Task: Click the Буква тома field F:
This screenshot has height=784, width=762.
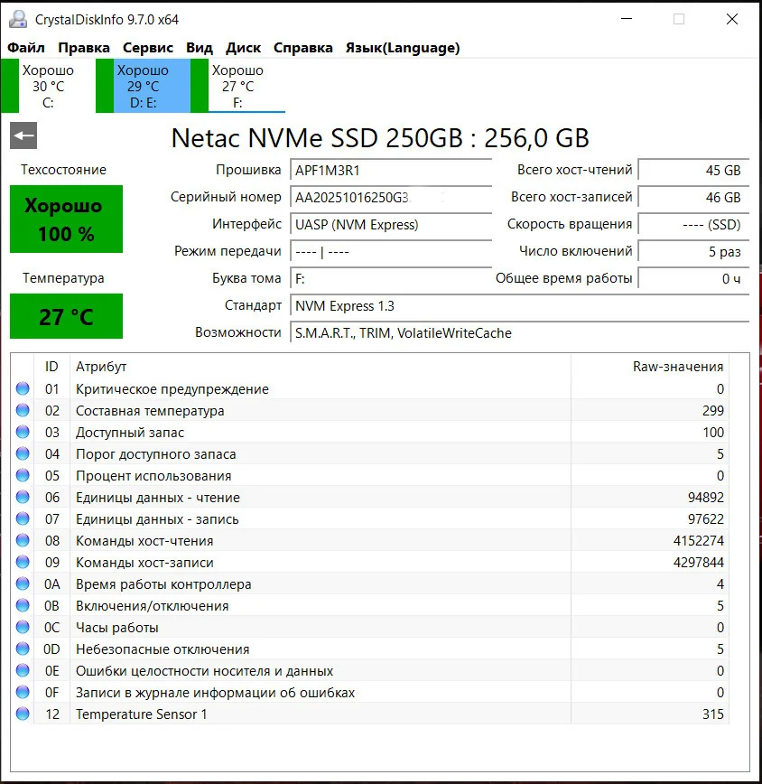Action: [391, 278]
